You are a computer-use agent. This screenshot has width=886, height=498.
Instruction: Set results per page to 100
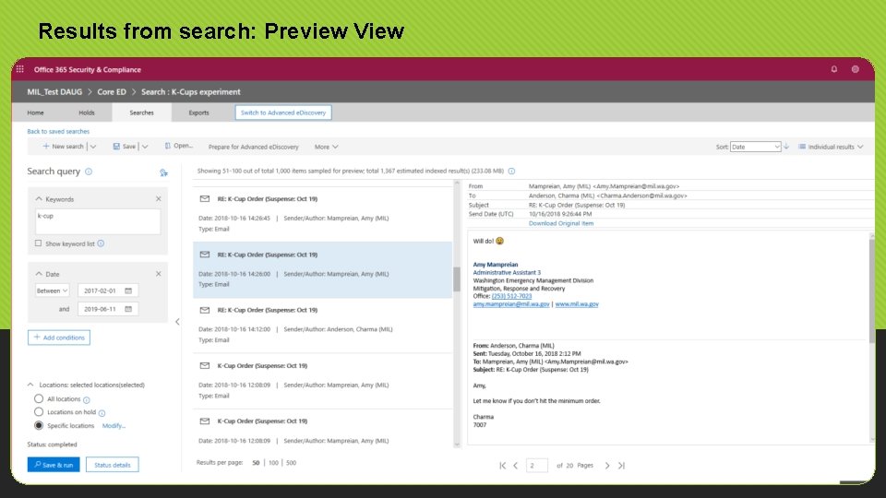coord(273,462)
